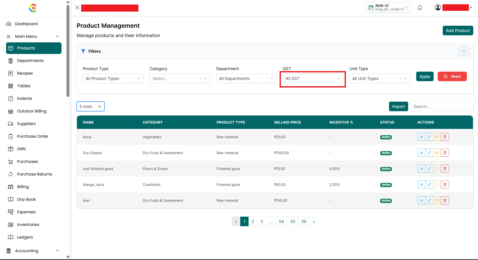
Task: Open Expenses in the sidebar
Action: click(34, 212)
